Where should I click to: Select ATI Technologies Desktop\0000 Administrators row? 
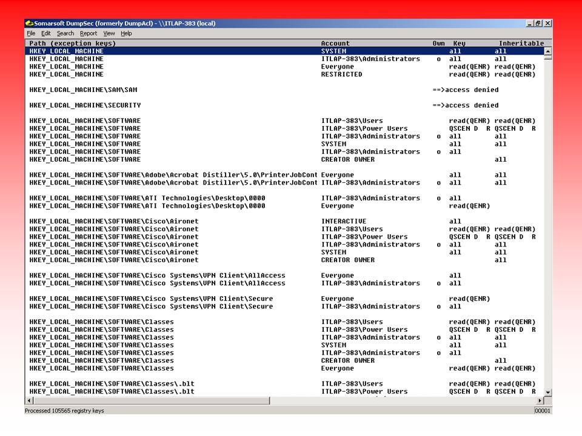284,198
